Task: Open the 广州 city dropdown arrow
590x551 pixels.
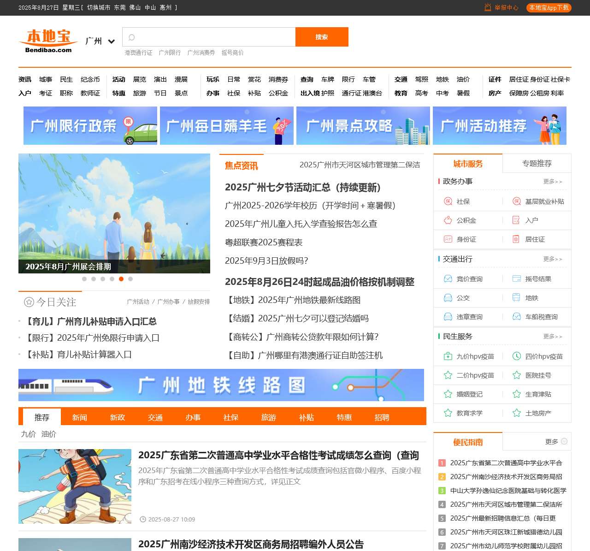Action: coord(111,41)
